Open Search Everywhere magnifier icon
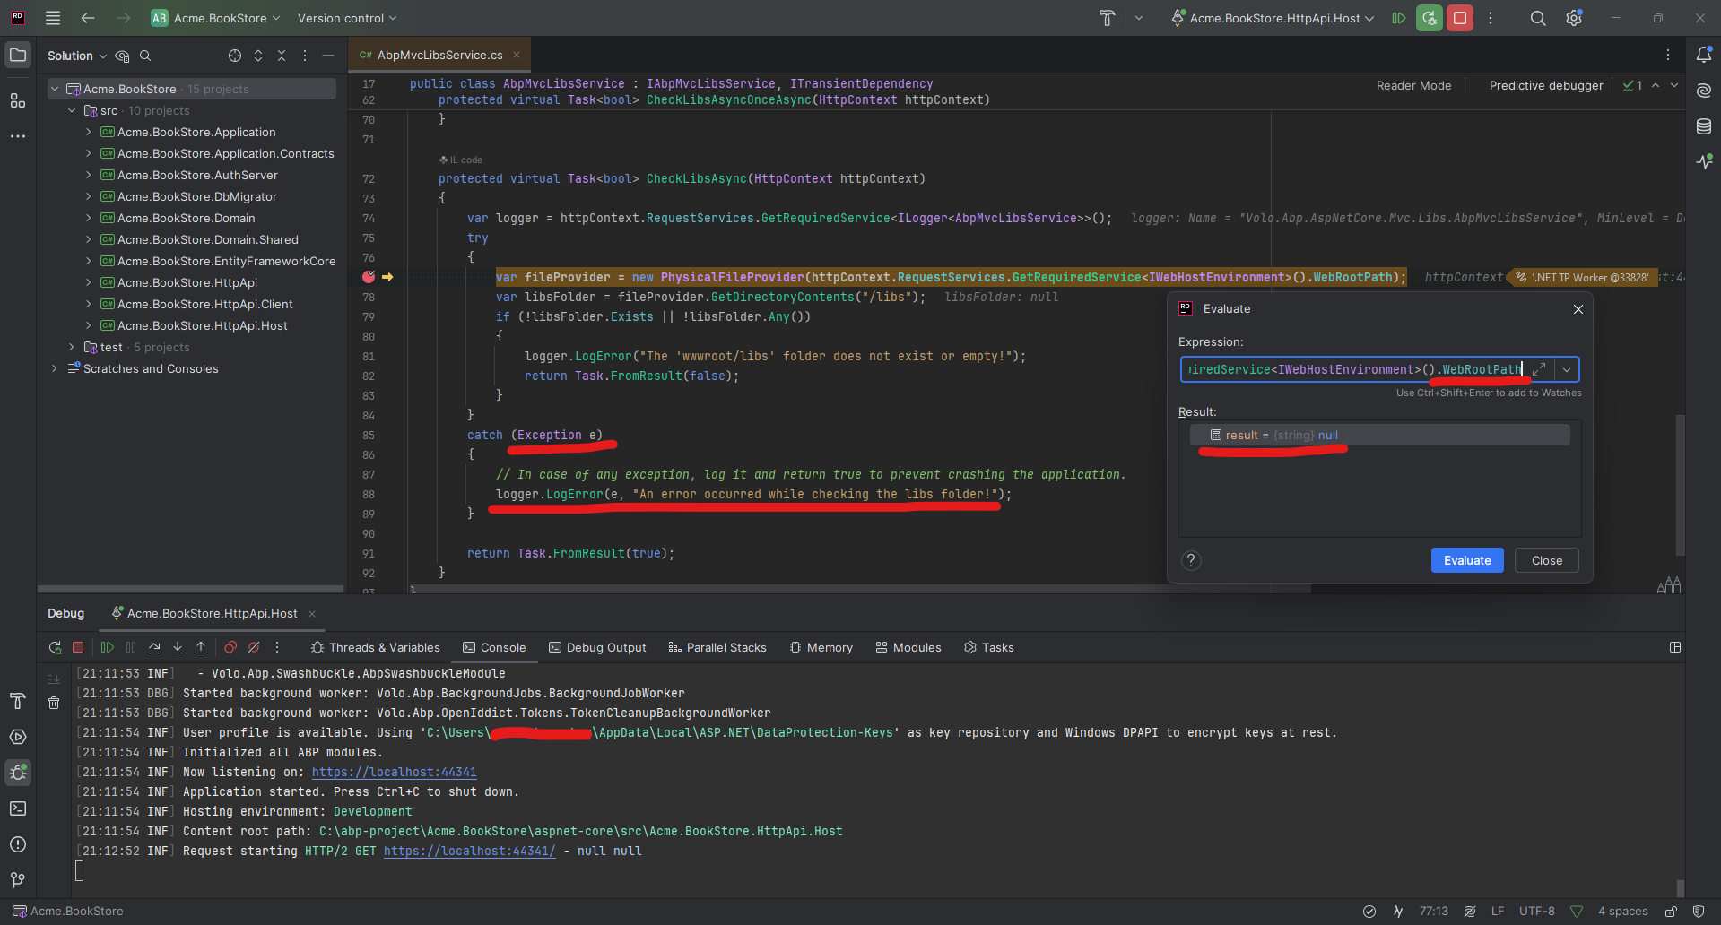1721x925 pixels. pyautogui.click(x=1537, y=18)
